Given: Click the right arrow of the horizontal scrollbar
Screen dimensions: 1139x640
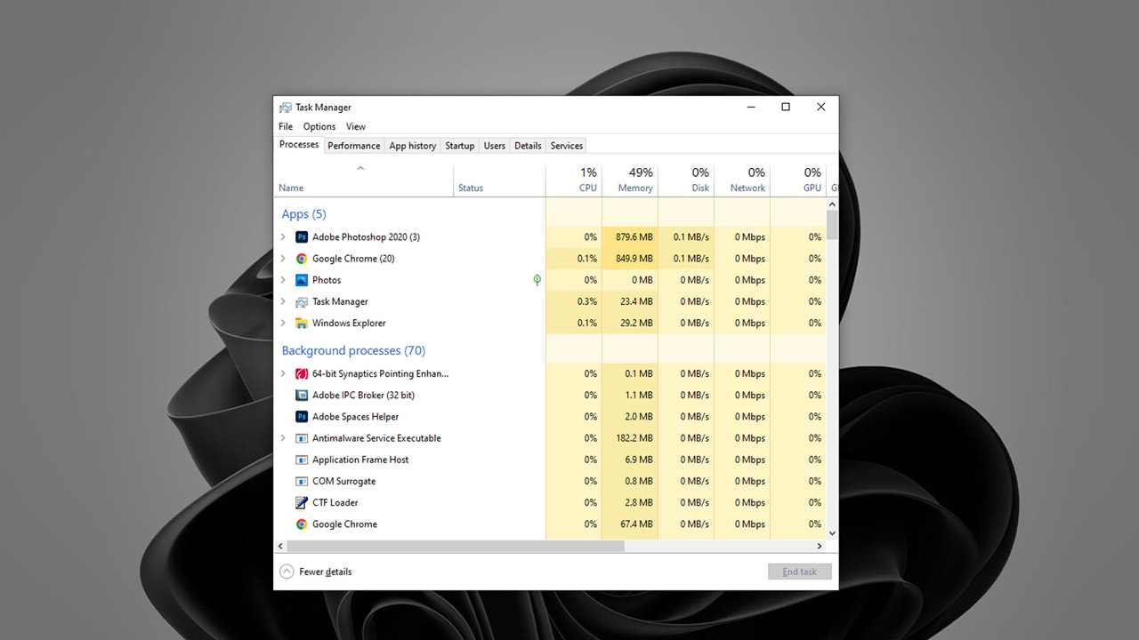Looking at the screenshot, I should pos(820,546).
